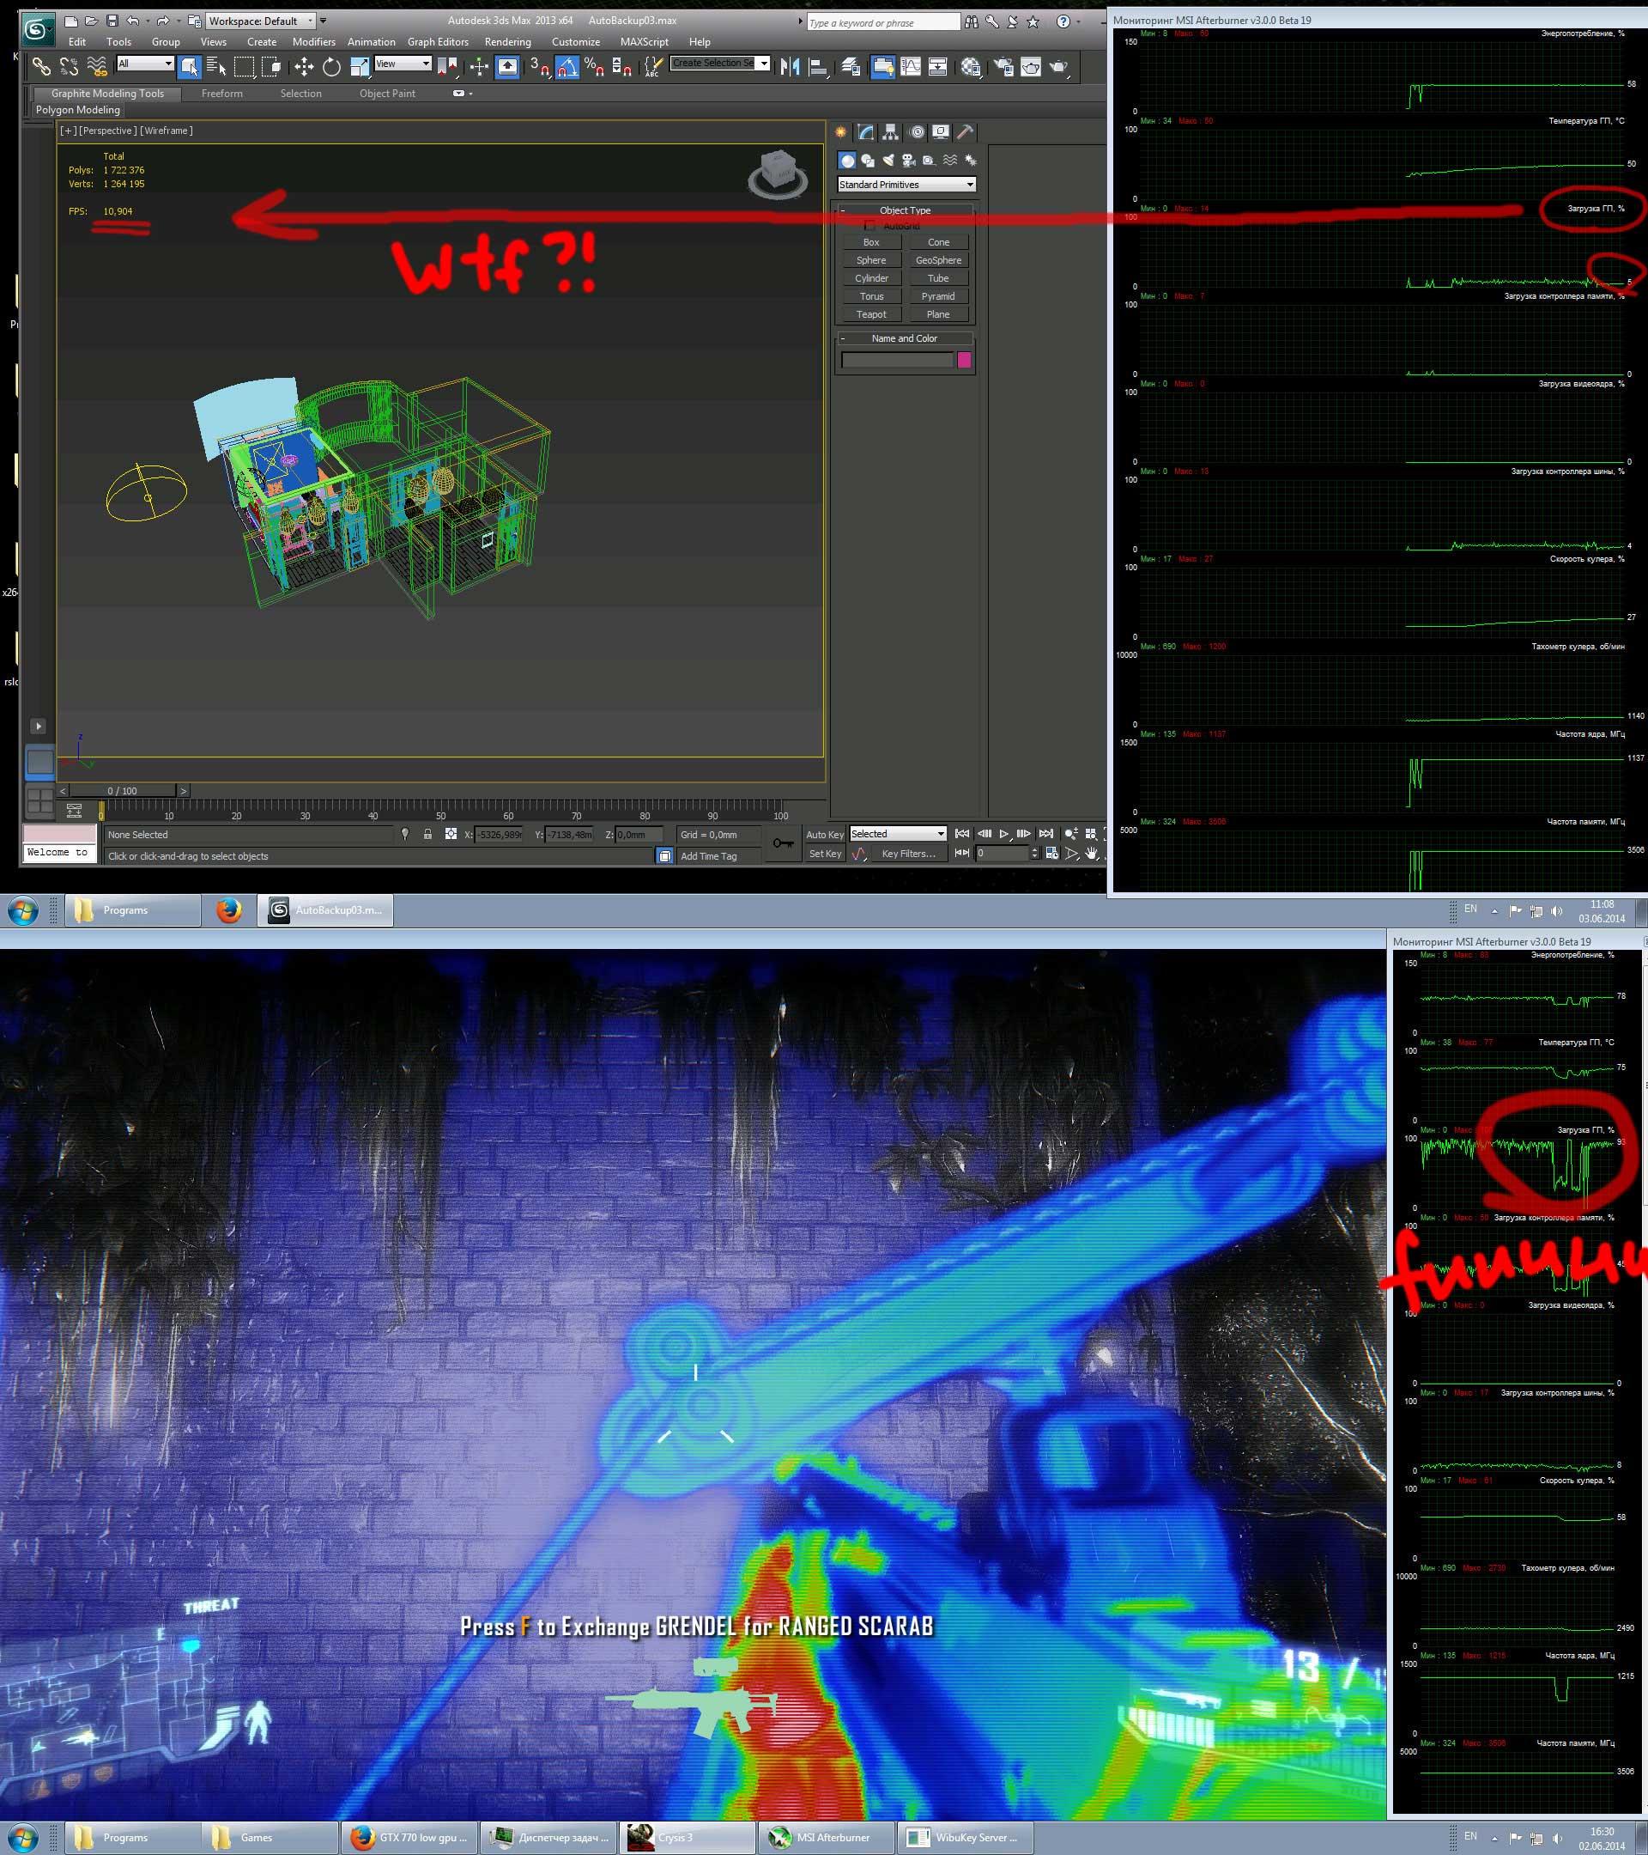
Task: Click the Pyramid primitive button
Action: pos(938,296)
